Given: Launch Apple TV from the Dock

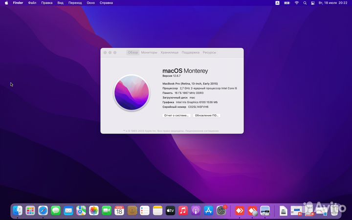Looking at the screenshot, I should pyautogui.click(x=170, y=211).
